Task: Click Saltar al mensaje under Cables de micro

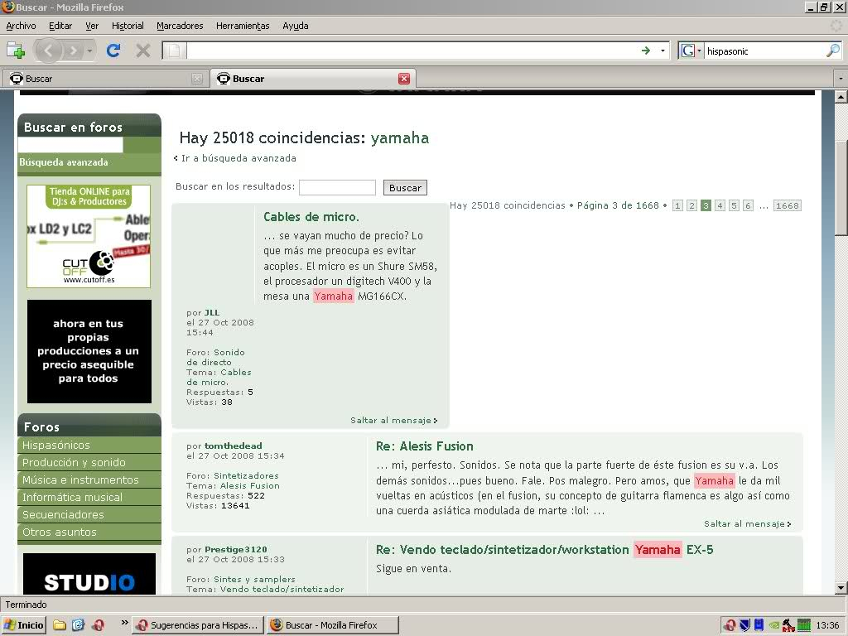Action: [x=393, y=420]
